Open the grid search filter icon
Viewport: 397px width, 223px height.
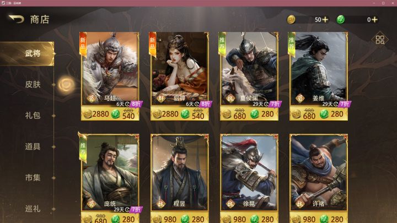click(380, 40)
